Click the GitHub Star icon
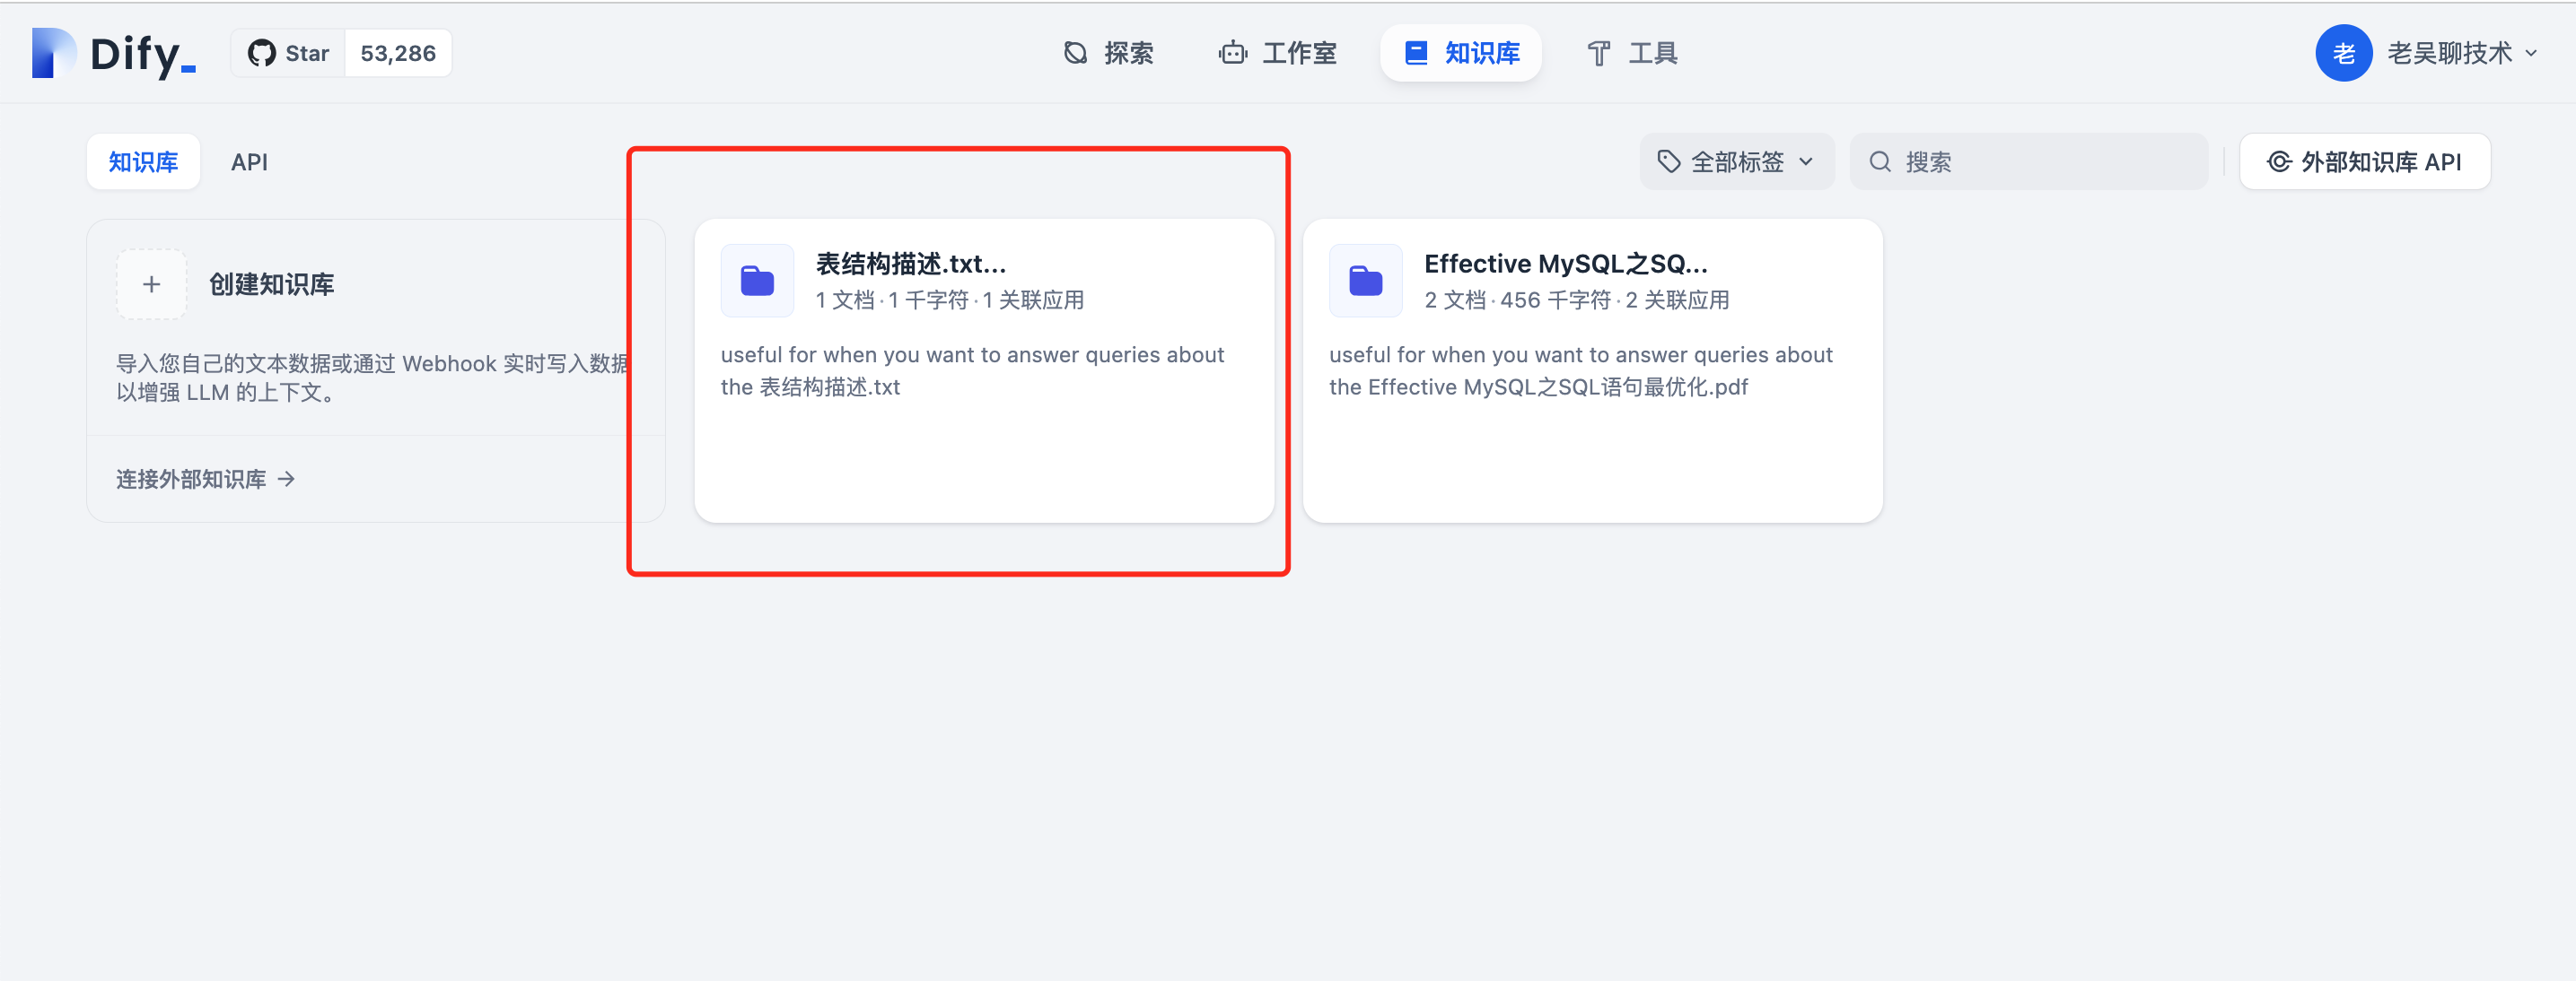Screen dimensions: 2576x981 [x=261, y=53]
